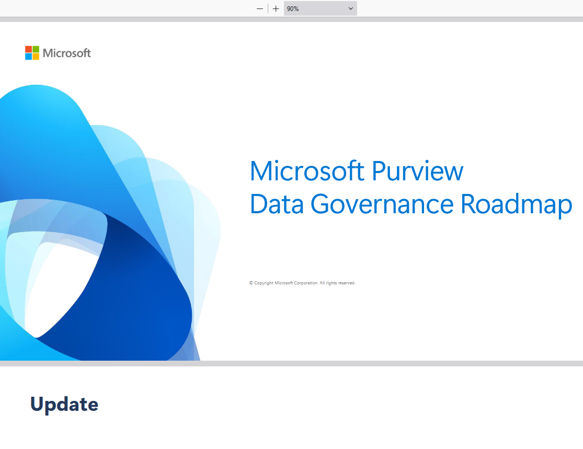
Task: Click the word Microsoft in blue title
Action: pos(307,171)
